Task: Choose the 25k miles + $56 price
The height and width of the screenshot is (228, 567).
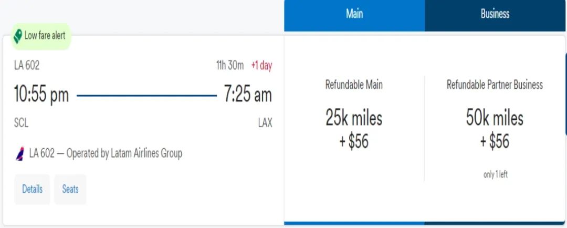Action: [354, 129]
